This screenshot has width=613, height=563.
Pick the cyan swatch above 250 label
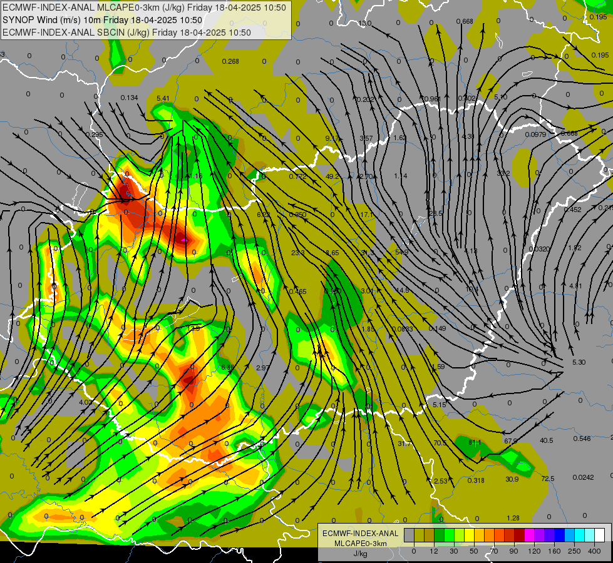coord(579,535)
